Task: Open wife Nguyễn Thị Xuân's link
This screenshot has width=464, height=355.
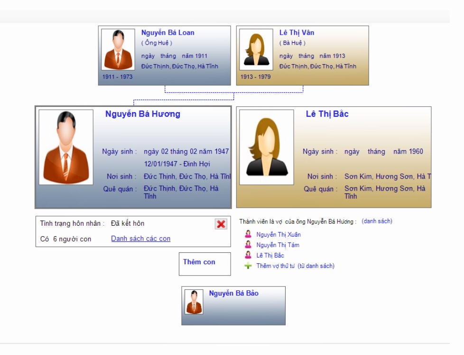Action: [x=278, y=235]
